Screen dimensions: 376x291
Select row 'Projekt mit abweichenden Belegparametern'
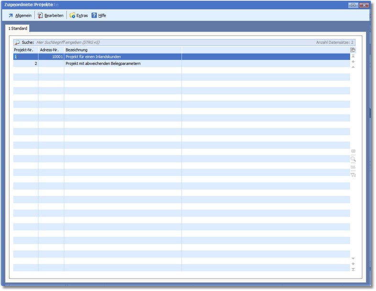[x=123, y=64]
